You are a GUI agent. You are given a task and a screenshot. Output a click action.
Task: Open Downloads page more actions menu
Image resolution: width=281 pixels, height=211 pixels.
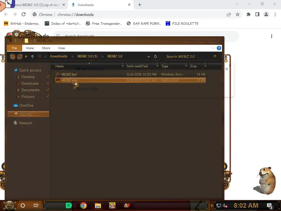coord(272,36)
